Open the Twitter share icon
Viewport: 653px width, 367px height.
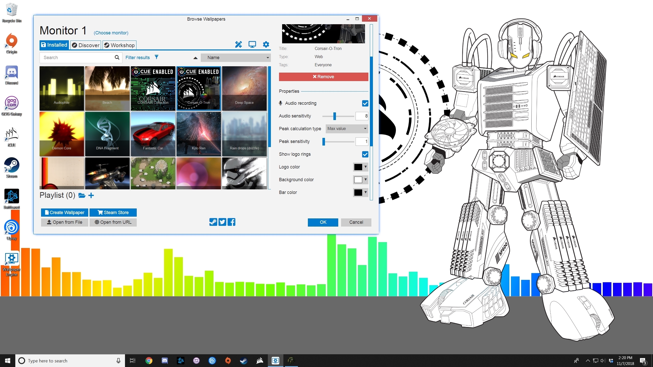click(222, 222)
